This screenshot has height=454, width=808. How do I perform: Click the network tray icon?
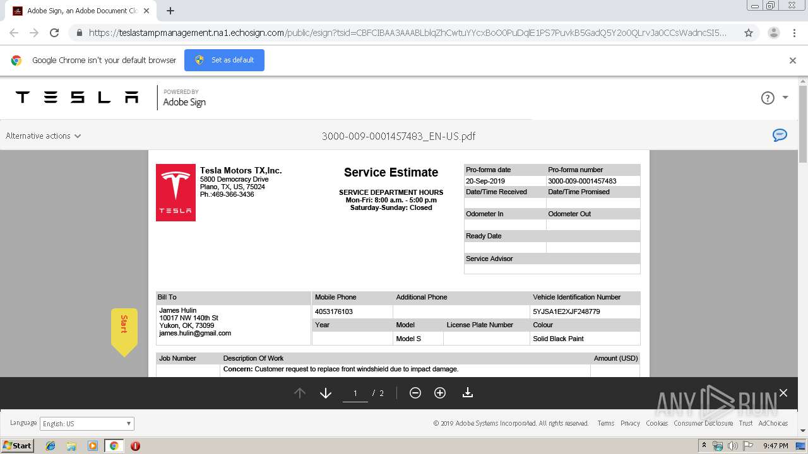pos(718,446)
